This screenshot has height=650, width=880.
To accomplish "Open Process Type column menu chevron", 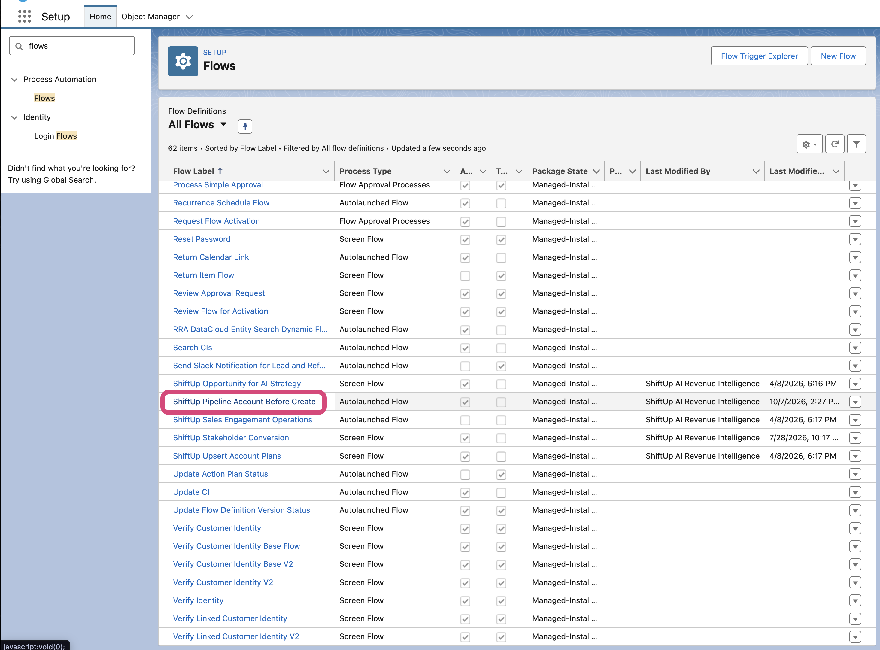I will pyautogui.click(x=447, y=171).
